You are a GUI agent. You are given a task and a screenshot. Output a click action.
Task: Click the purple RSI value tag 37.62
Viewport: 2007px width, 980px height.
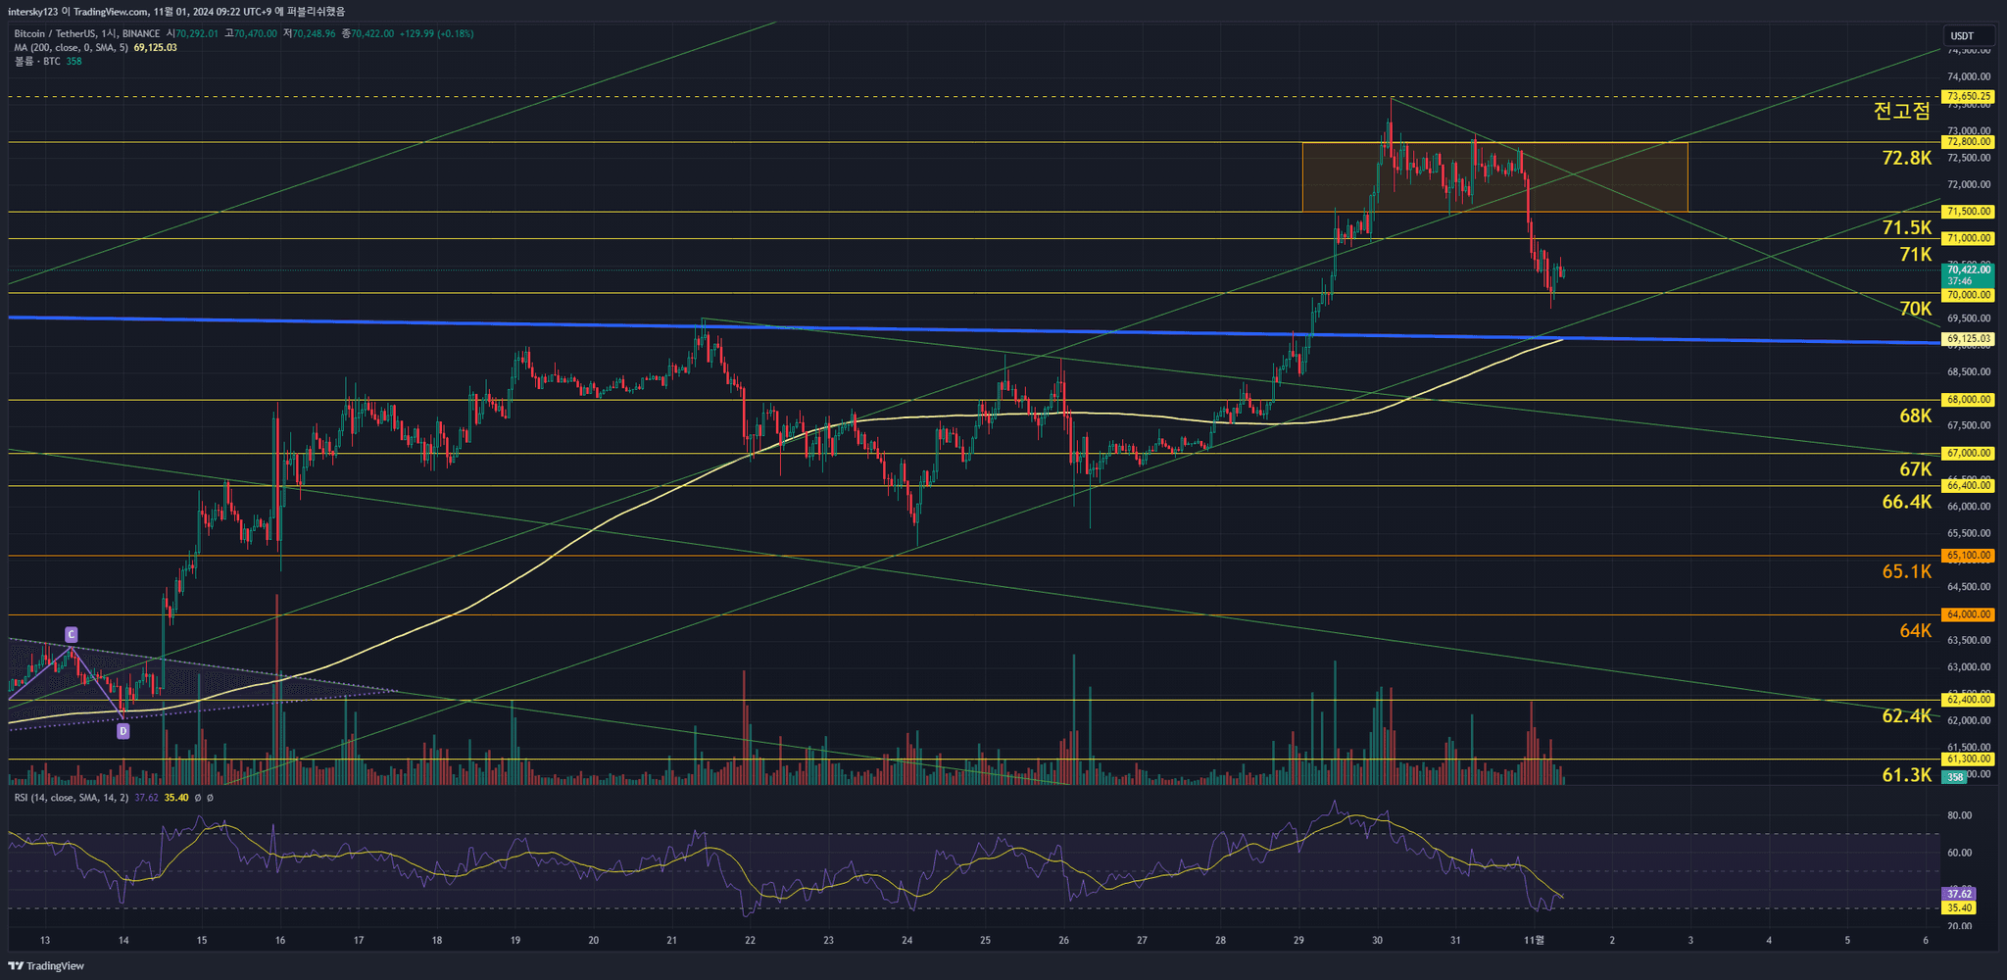1959,894
